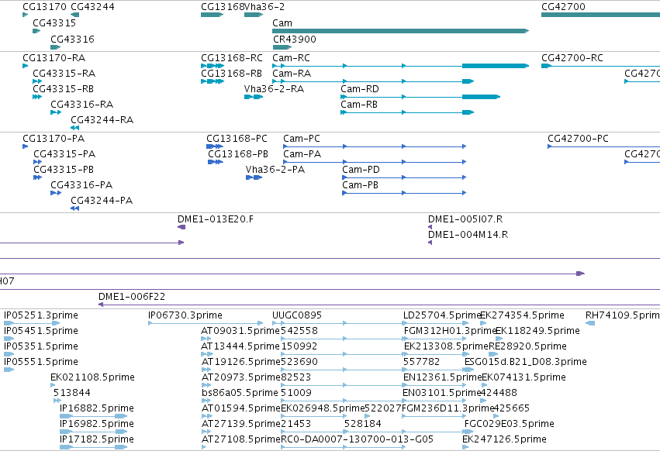Image resolution: width=660 pixels, height=451 pixels.
Task: Open EST EK247126.5prime
Action: pos(504,439)
